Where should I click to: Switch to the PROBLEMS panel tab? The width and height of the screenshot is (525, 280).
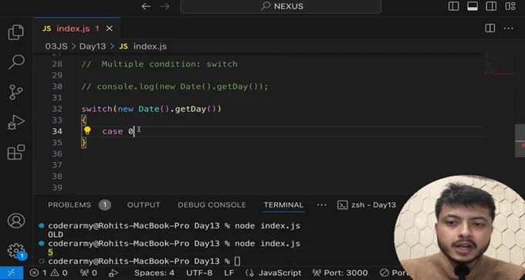pos(69,204)
